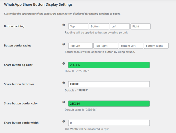
Task: Click 'Padding will be applied to button' hint
Action: (x=96, y=33)
